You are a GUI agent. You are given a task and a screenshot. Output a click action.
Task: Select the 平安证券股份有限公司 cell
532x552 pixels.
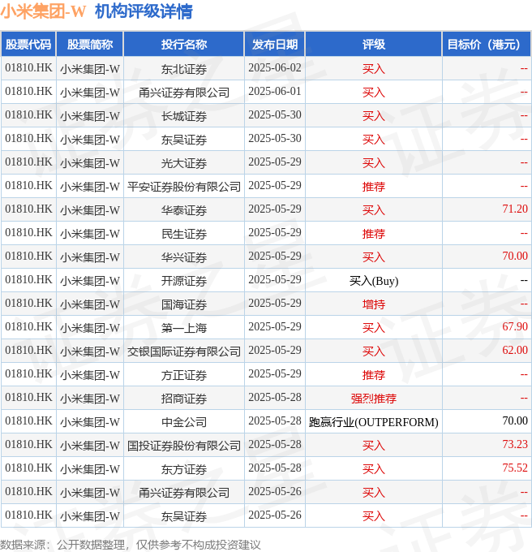(x=184, y=187)
